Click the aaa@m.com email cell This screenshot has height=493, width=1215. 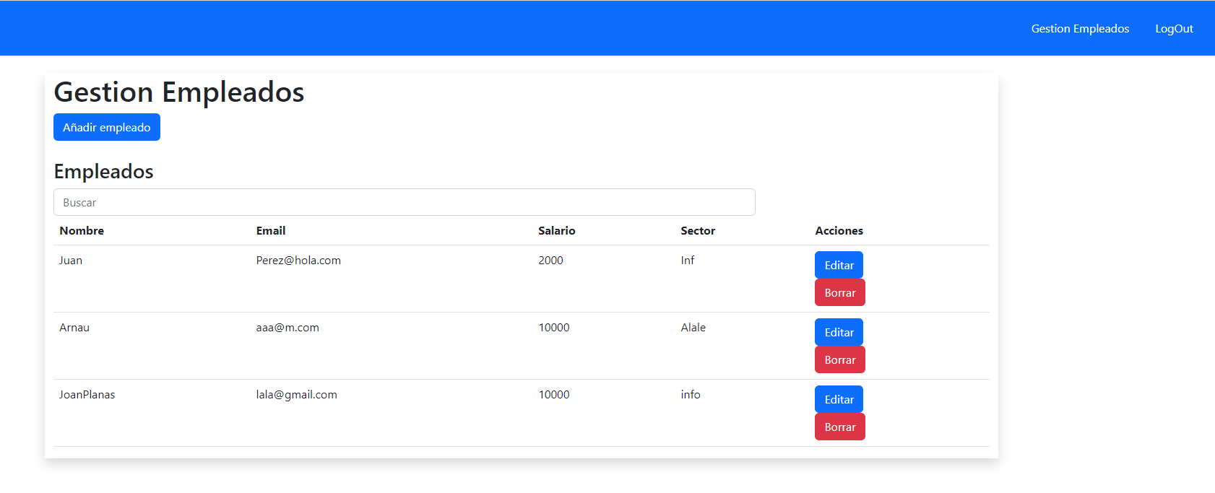click(287, 328)
